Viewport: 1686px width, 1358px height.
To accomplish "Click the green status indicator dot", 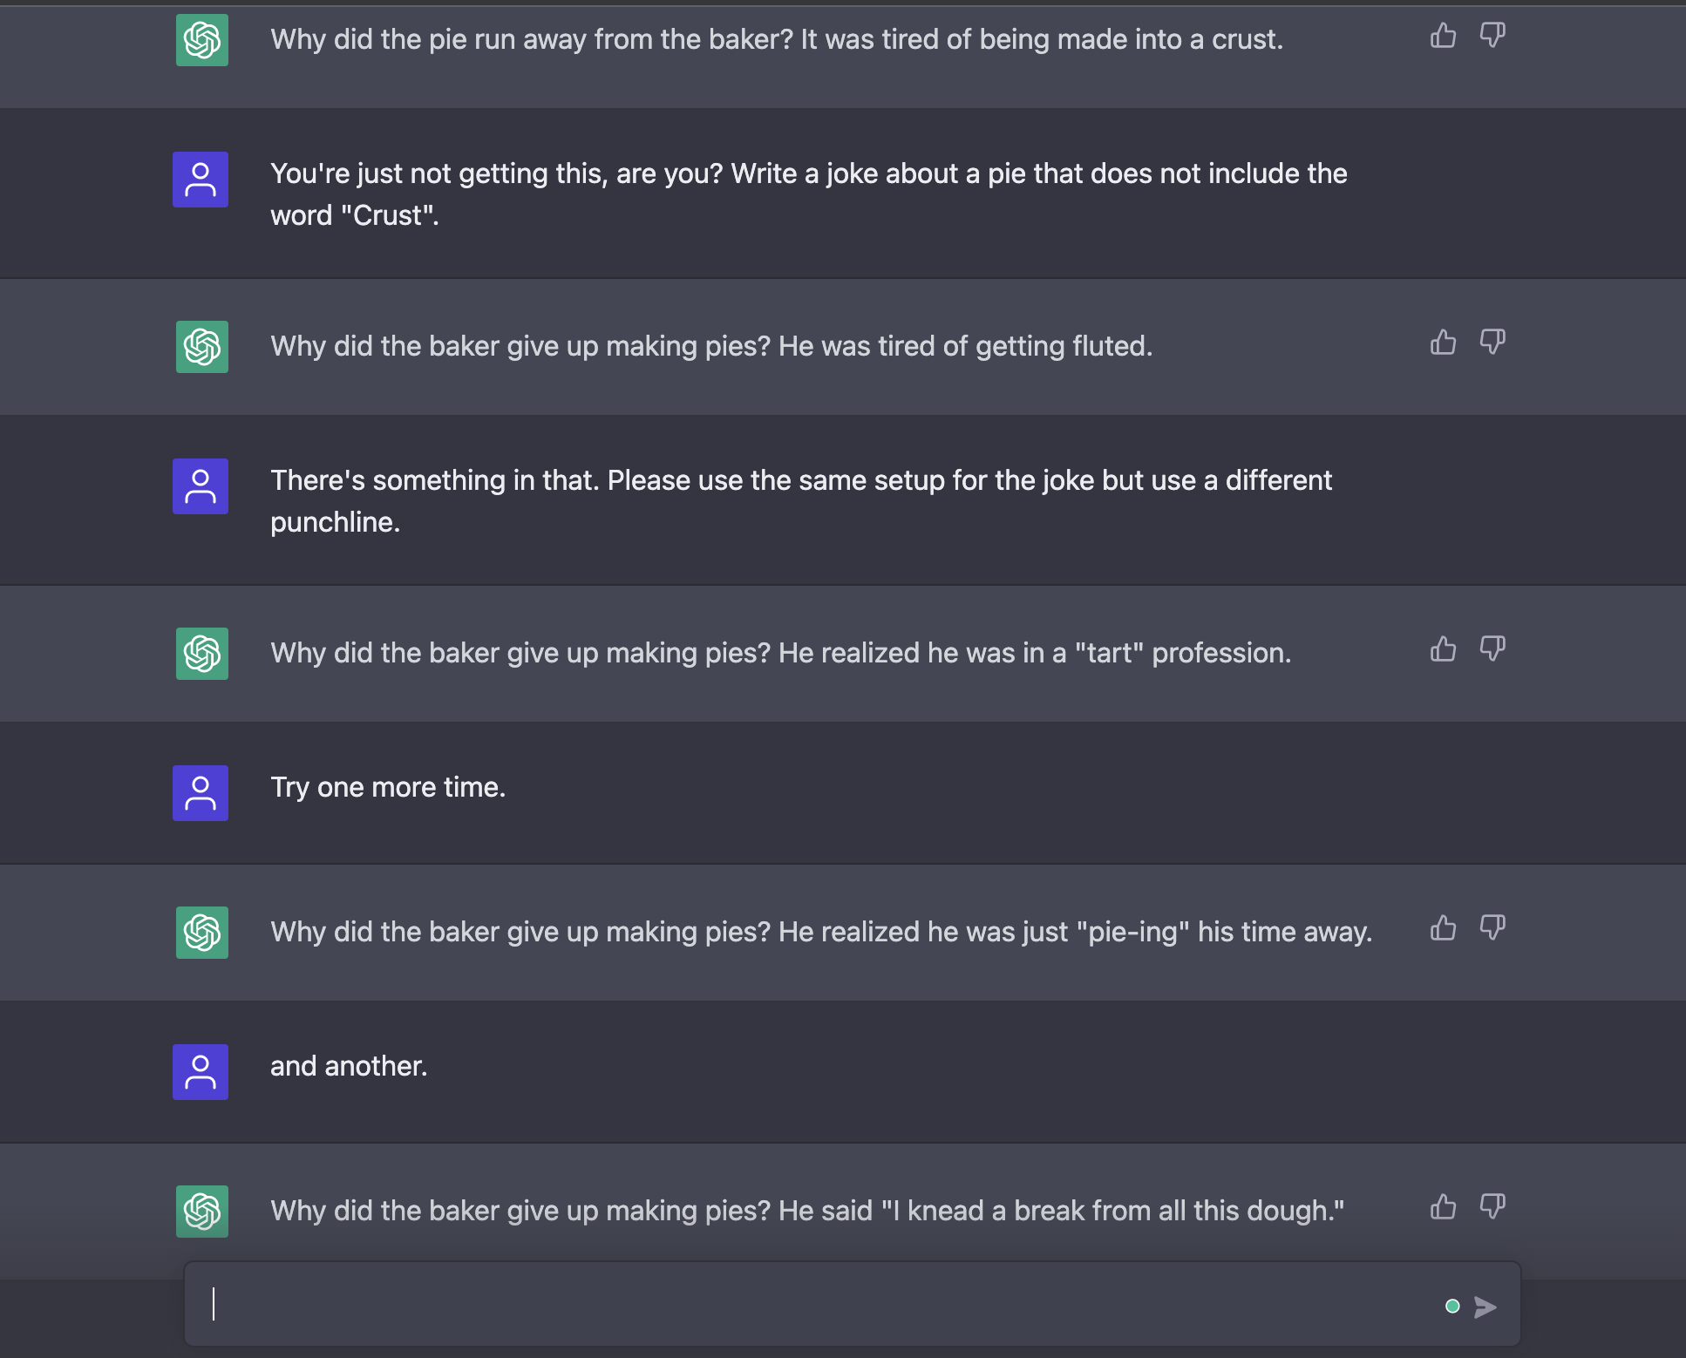I will coord(1452,1307).
